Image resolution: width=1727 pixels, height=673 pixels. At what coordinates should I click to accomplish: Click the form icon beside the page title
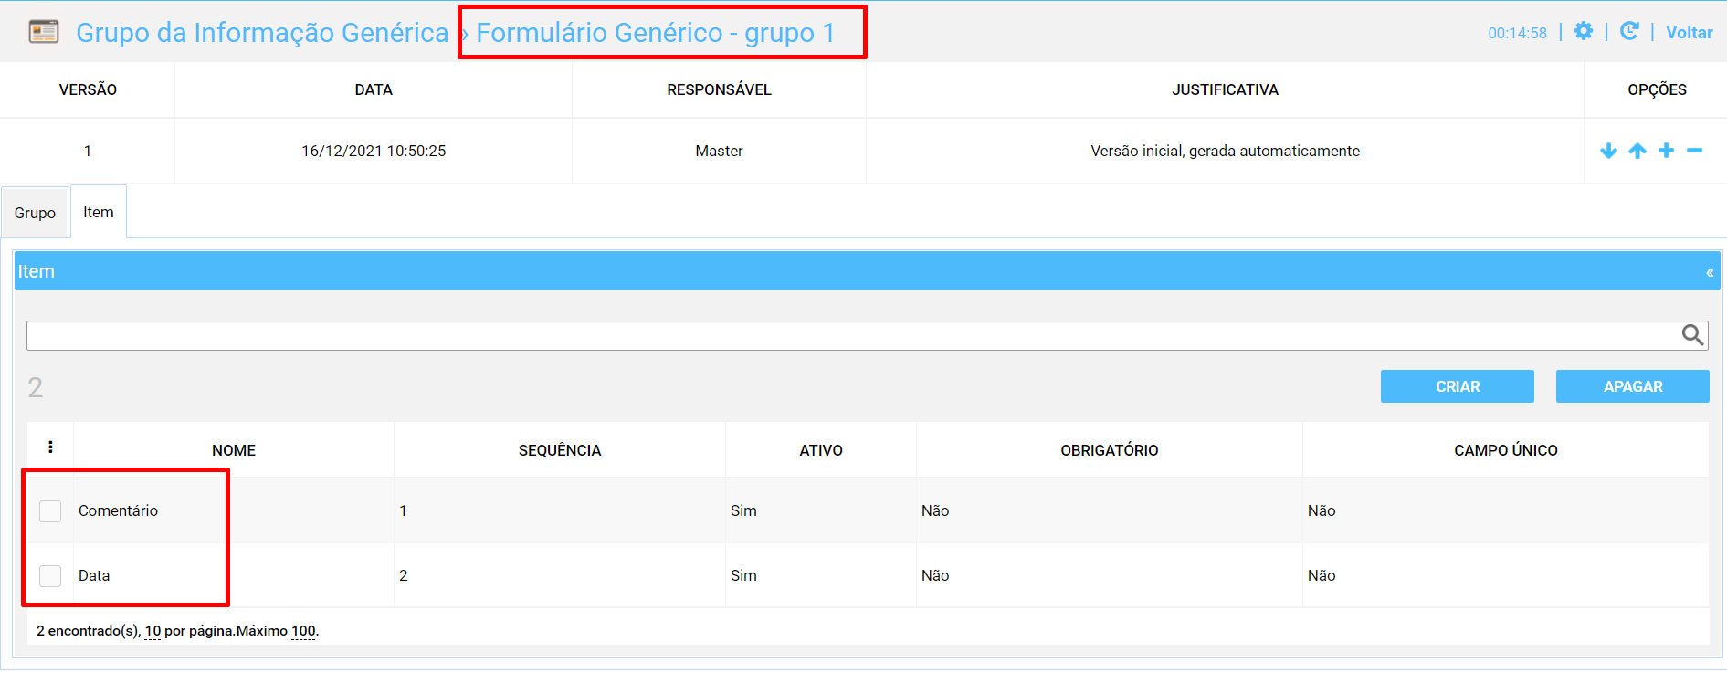44,32
